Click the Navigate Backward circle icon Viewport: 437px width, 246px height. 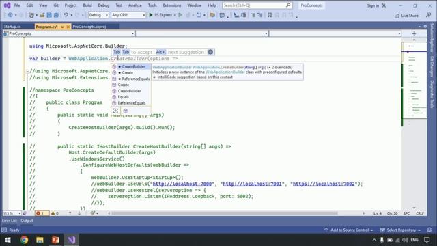(10, 15)
